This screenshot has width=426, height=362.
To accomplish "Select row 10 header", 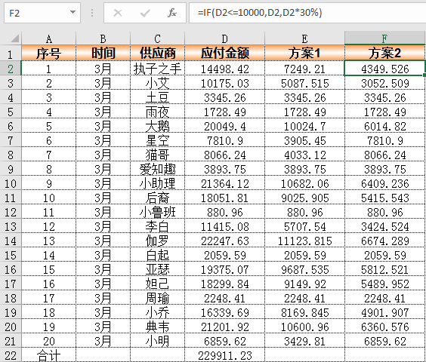I will (11, 183).
